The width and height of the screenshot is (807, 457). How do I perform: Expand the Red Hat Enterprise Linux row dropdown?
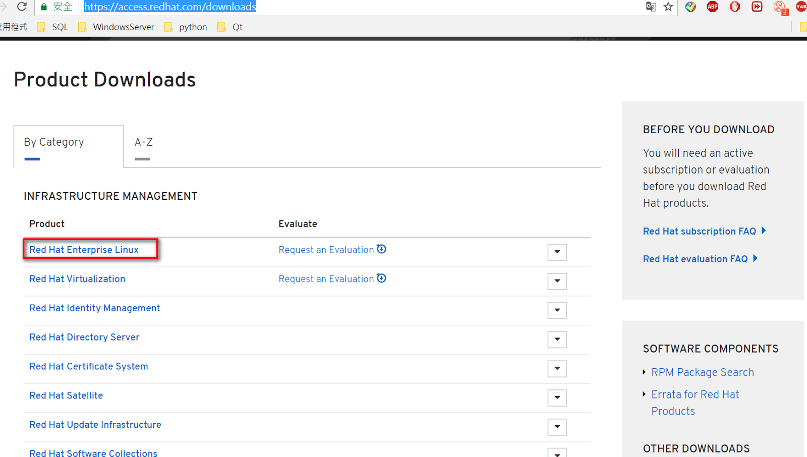(557, 252)
